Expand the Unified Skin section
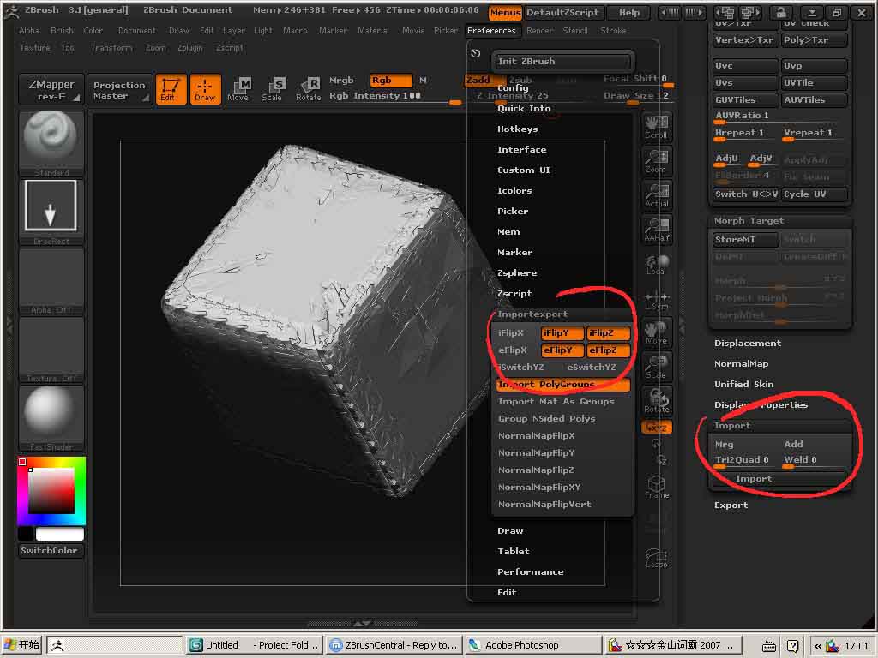The height and width of the screenshot is (658, 878). click(743, 385)
